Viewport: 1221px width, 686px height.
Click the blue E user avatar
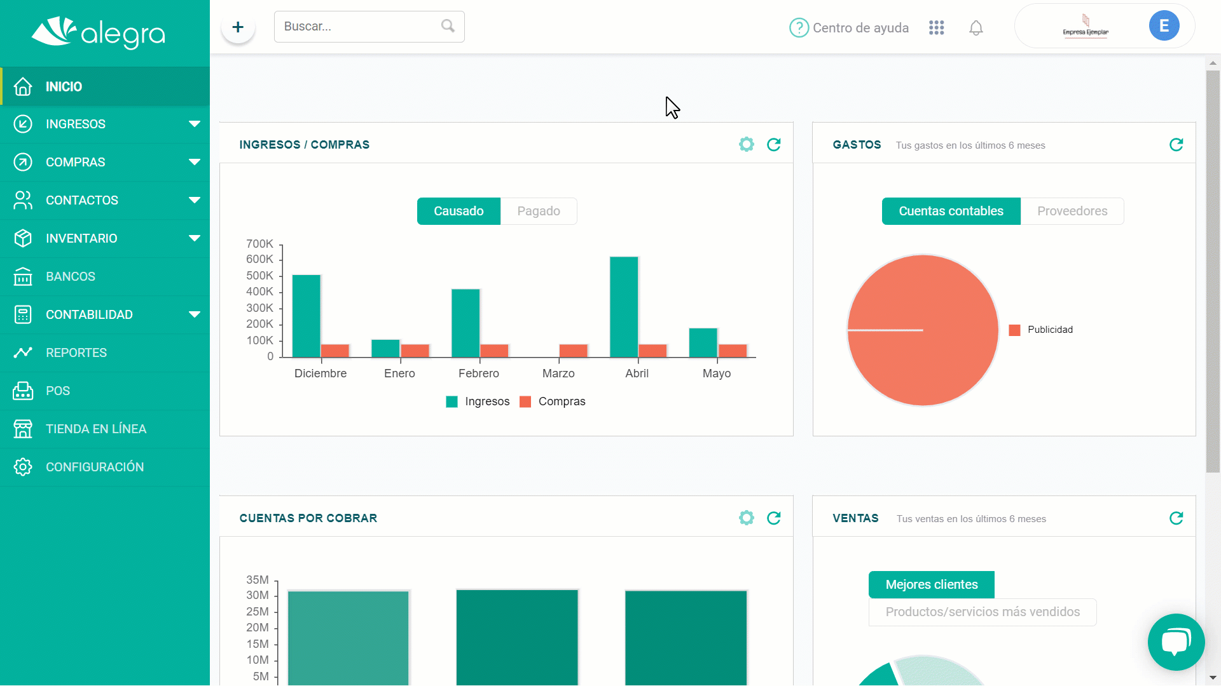coord(1164,26)
